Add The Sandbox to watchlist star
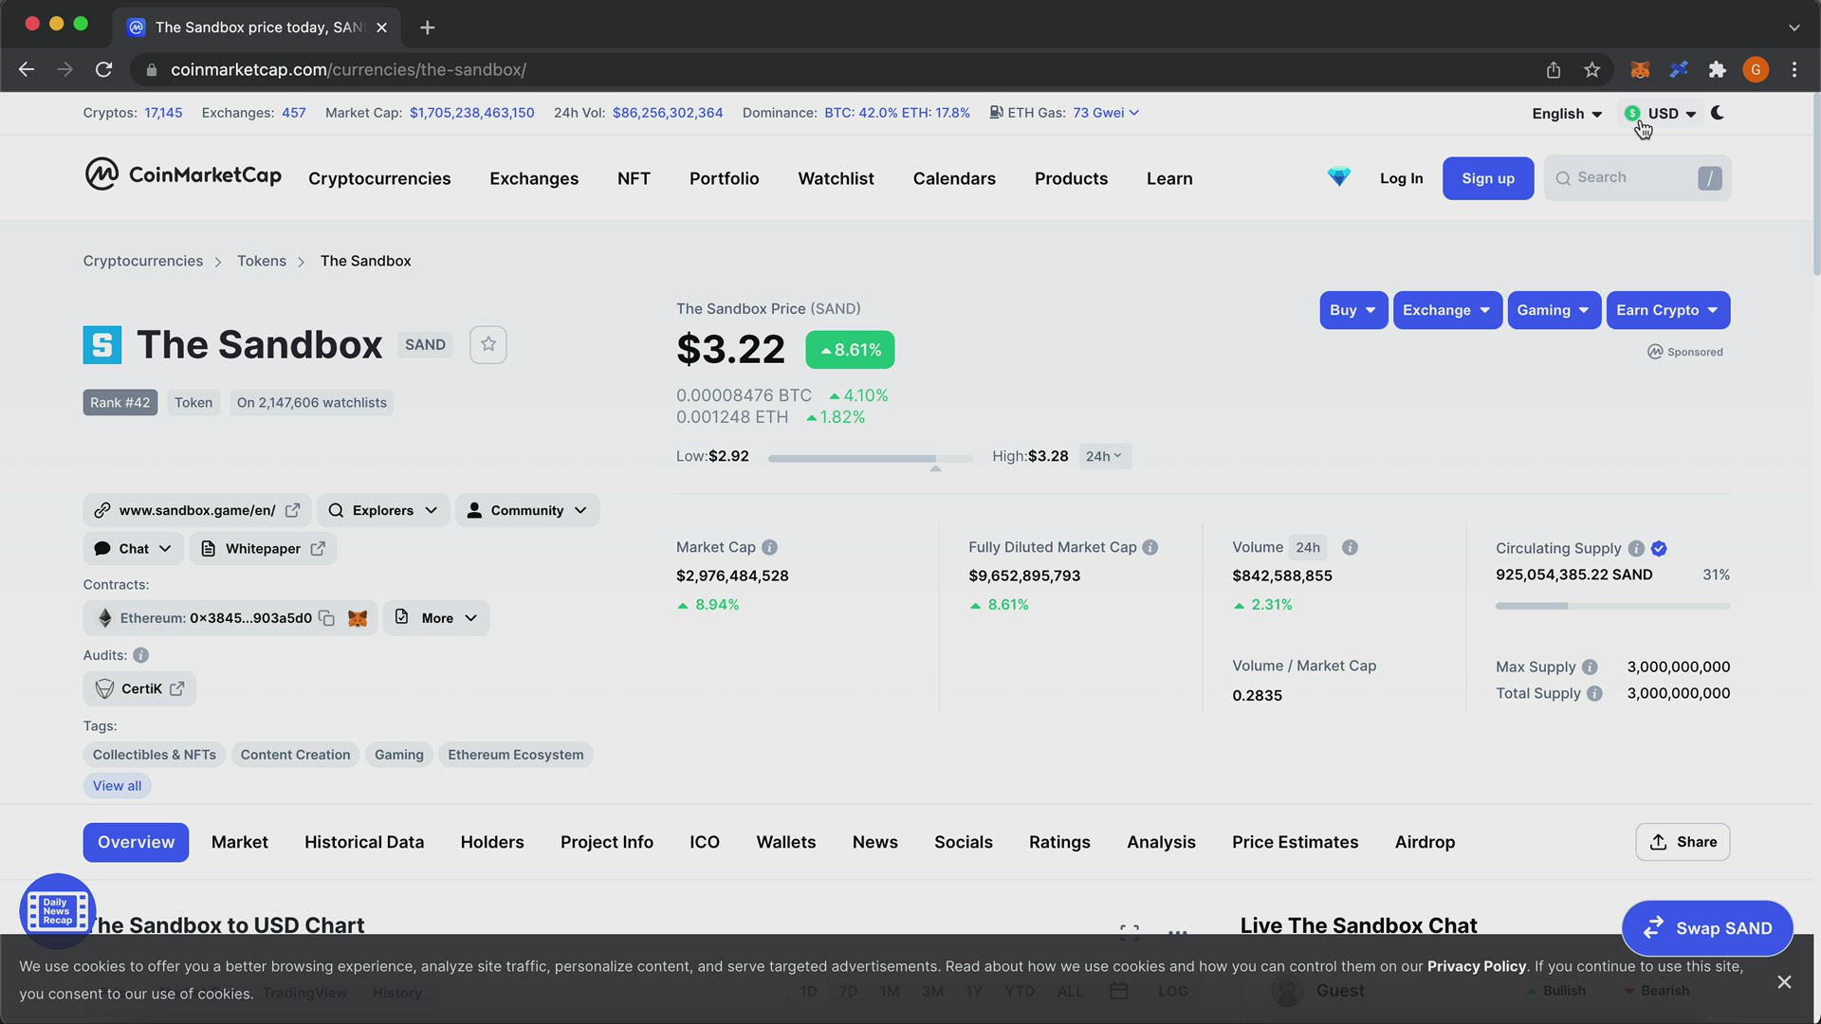Viewport: 1821px width, 1024px height. pyautogui.click(x=488, y=344)
